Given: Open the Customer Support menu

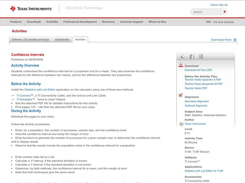Looking at the screenshot, I should point(132,22).
